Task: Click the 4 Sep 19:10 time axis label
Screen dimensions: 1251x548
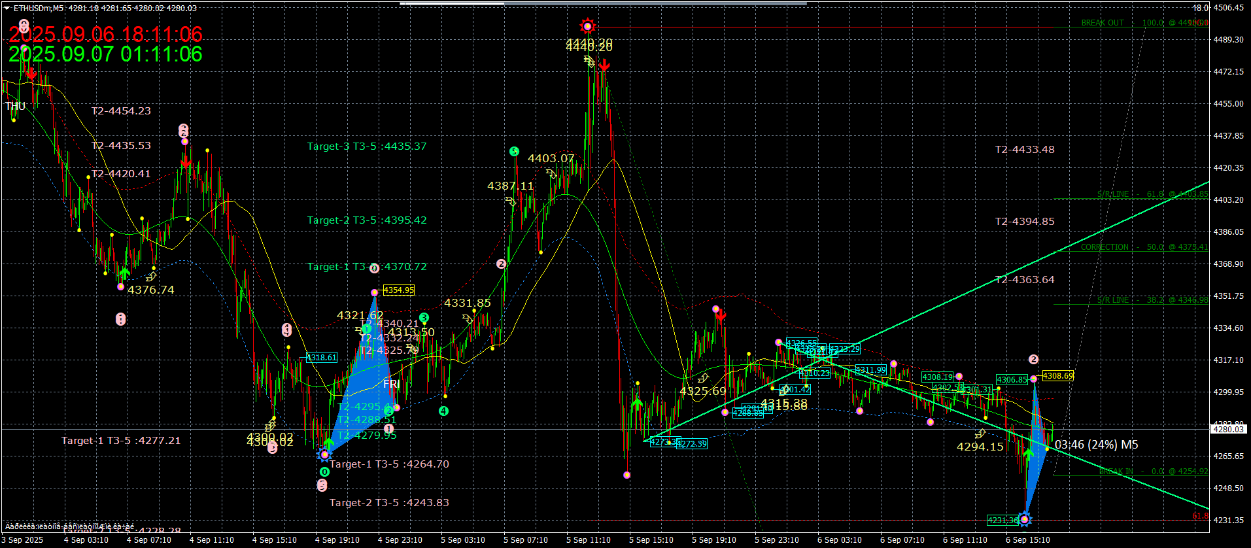Action: click(x=337, y=540)
